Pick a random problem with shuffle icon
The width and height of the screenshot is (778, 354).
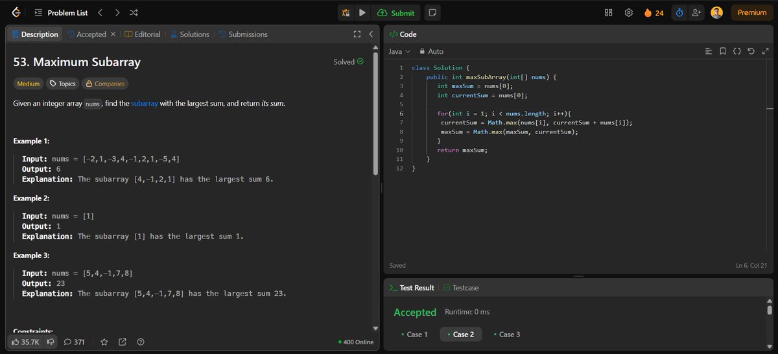coord(134,12)
